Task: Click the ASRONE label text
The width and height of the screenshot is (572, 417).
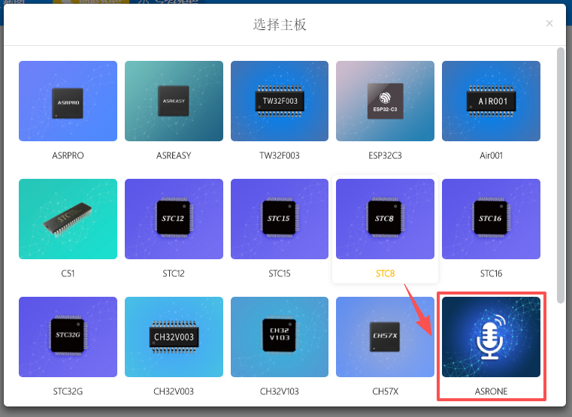Action: pyautogui.click(x=491, y=391)
